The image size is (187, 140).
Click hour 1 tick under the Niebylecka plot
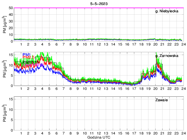21,44
